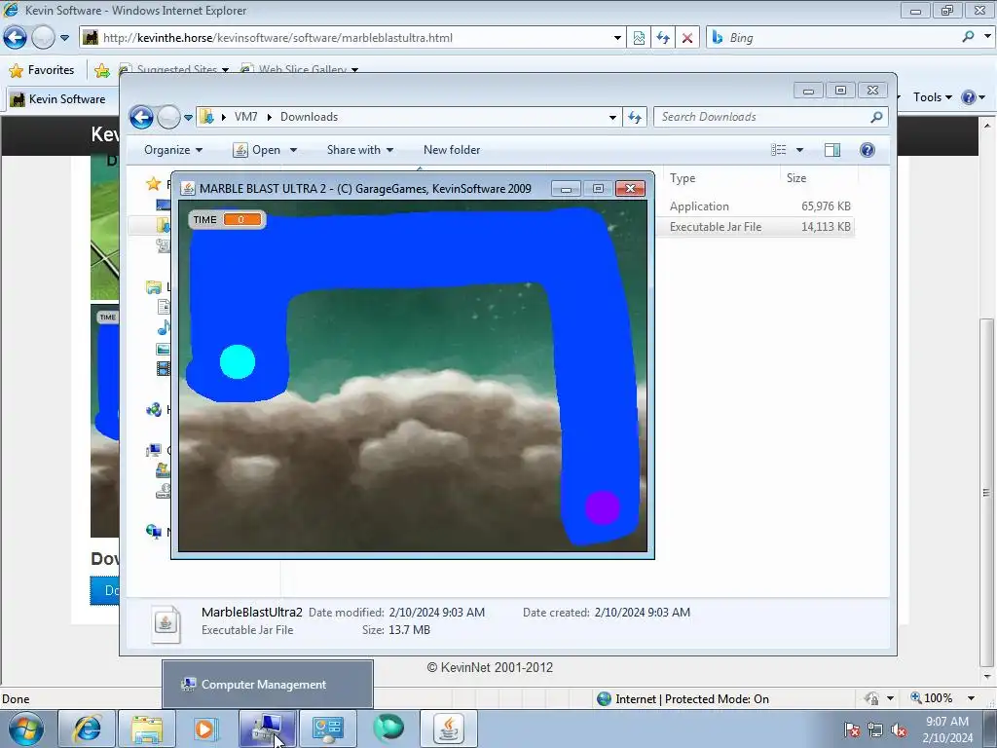Open the Windows Explorer taskbar folder icon

click(147, 729)
